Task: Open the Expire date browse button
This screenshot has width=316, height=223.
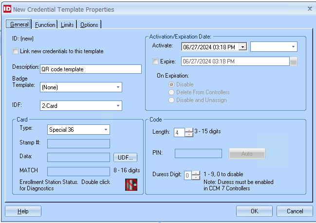Action: coord(294,61)
